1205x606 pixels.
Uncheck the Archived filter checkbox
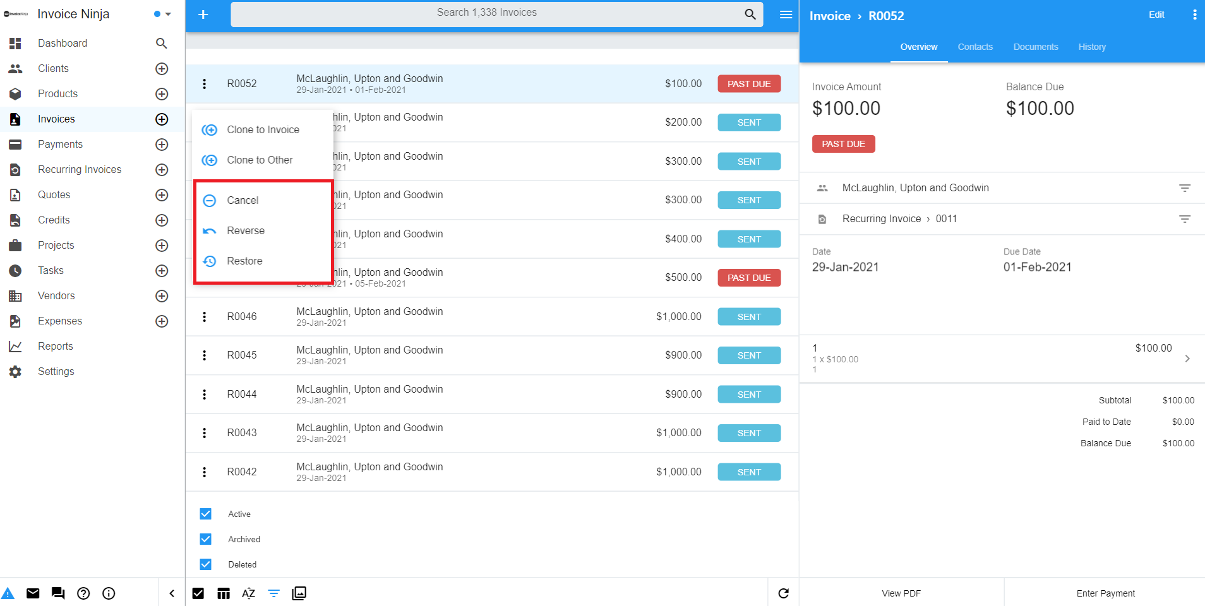[x=205, y=538]
